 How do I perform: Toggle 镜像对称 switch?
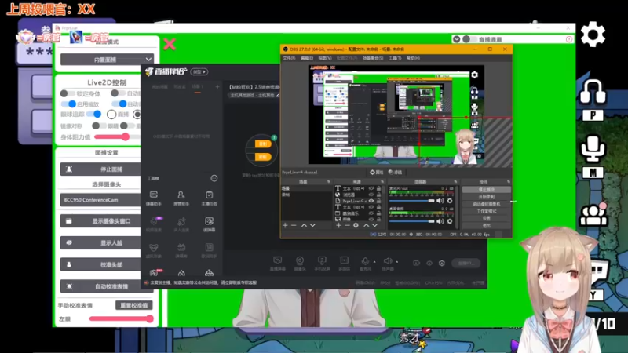click(x=99, y=126)
